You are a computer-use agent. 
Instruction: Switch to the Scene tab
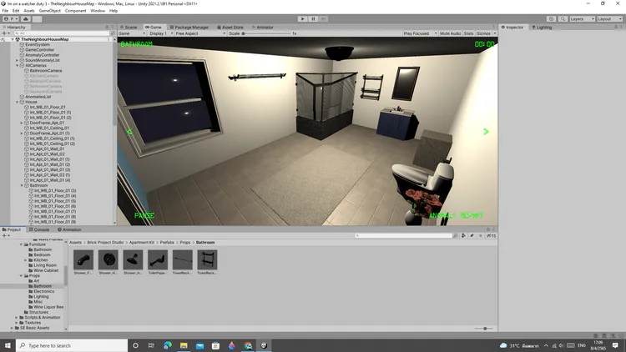coord(129,28)
